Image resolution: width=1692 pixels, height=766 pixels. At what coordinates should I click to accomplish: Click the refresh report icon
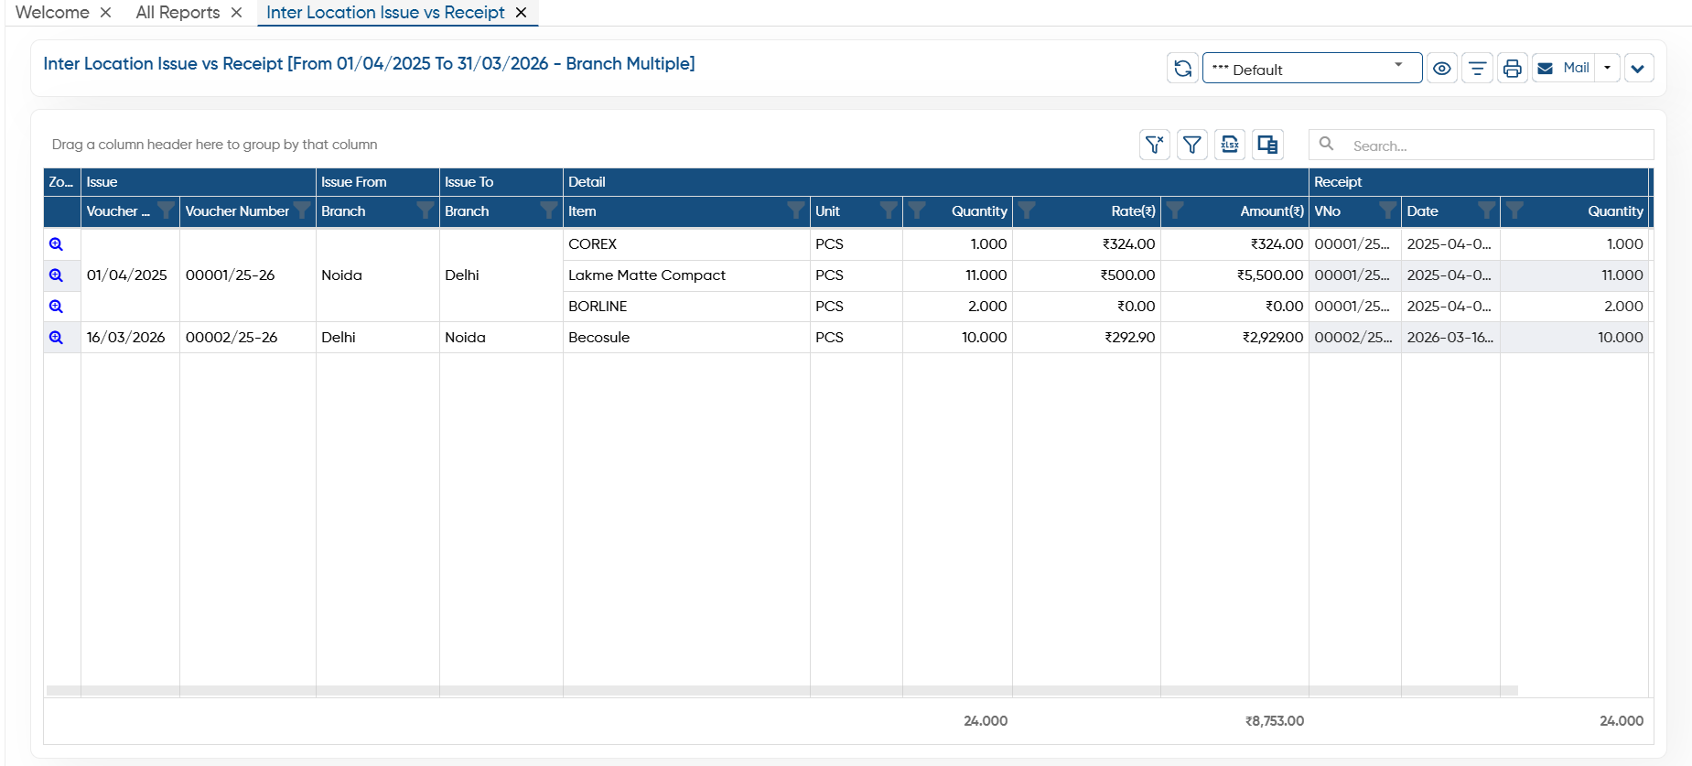(1182, 69)
